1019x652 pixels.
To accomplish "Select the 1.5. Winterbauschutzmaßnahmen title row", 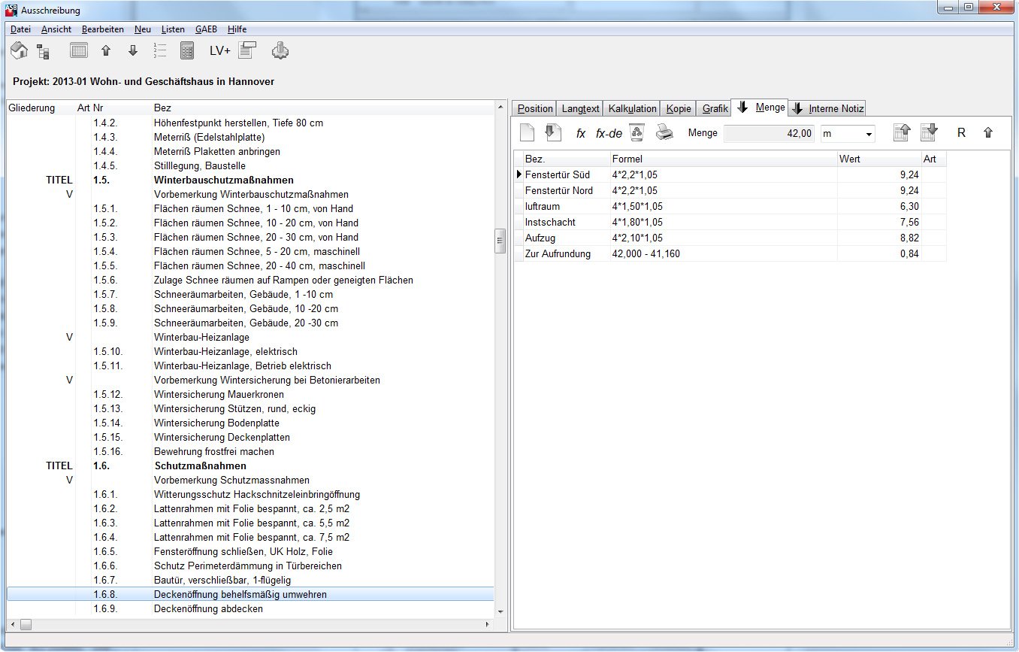I will (x=250, y=180).
